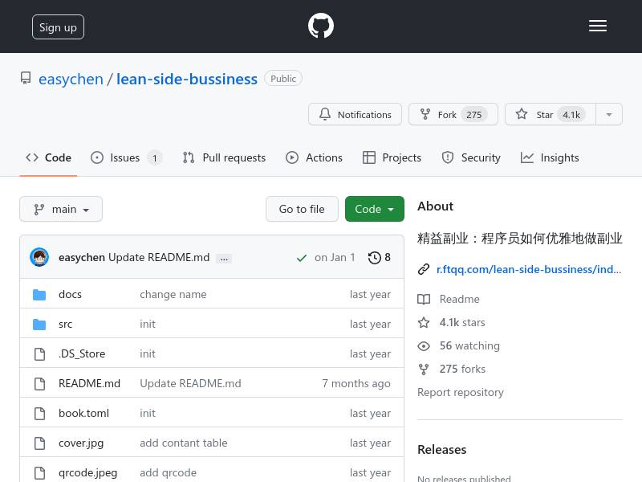Click easychen's avatar in commit row
Image resolution: width=642 pixels, height=482 pixels.
(39, 257)
